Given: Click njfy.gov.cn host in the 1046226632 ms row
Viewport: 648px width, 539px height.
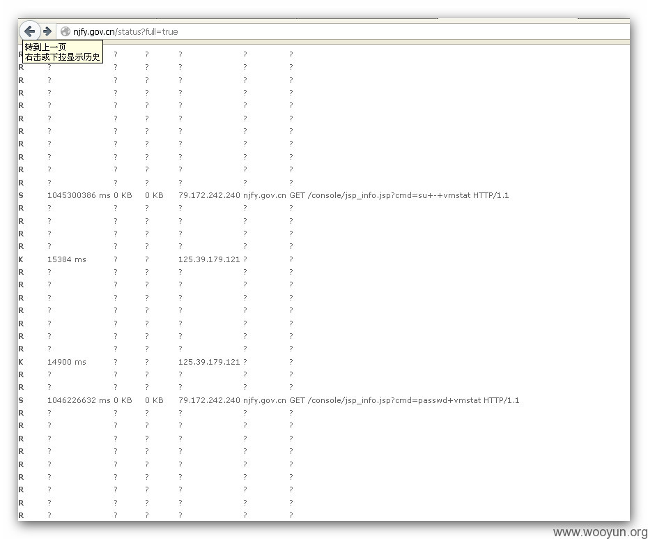Looking at the screenshot, I should [x=265, y=400].
